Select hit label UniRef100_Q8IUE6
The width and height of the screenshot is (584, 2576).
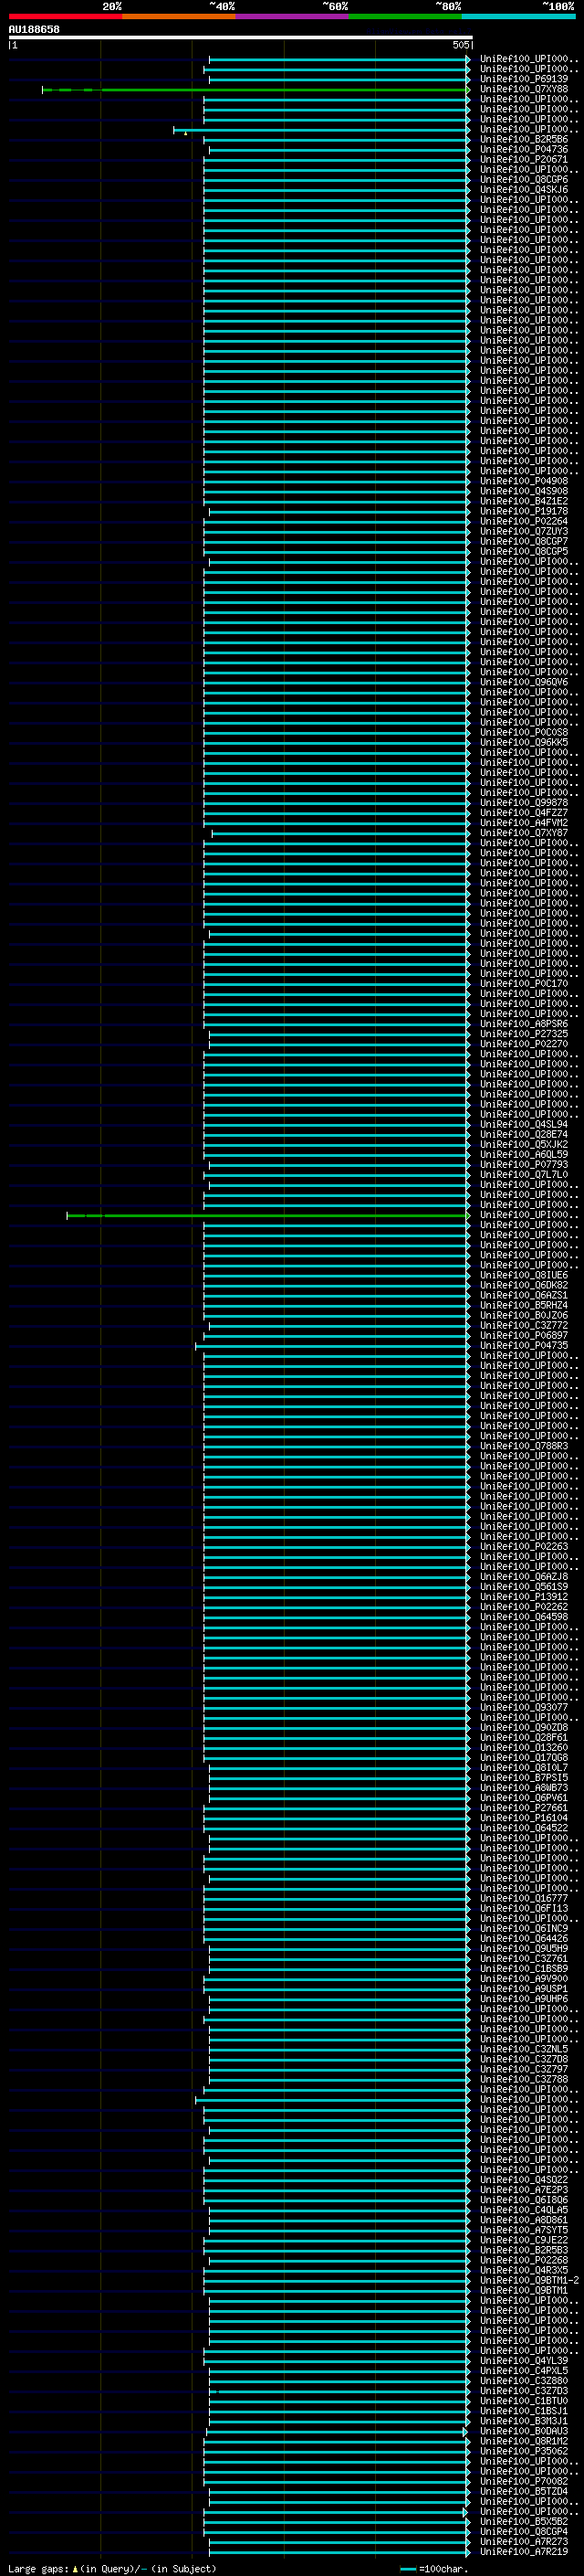point(524,1275)
